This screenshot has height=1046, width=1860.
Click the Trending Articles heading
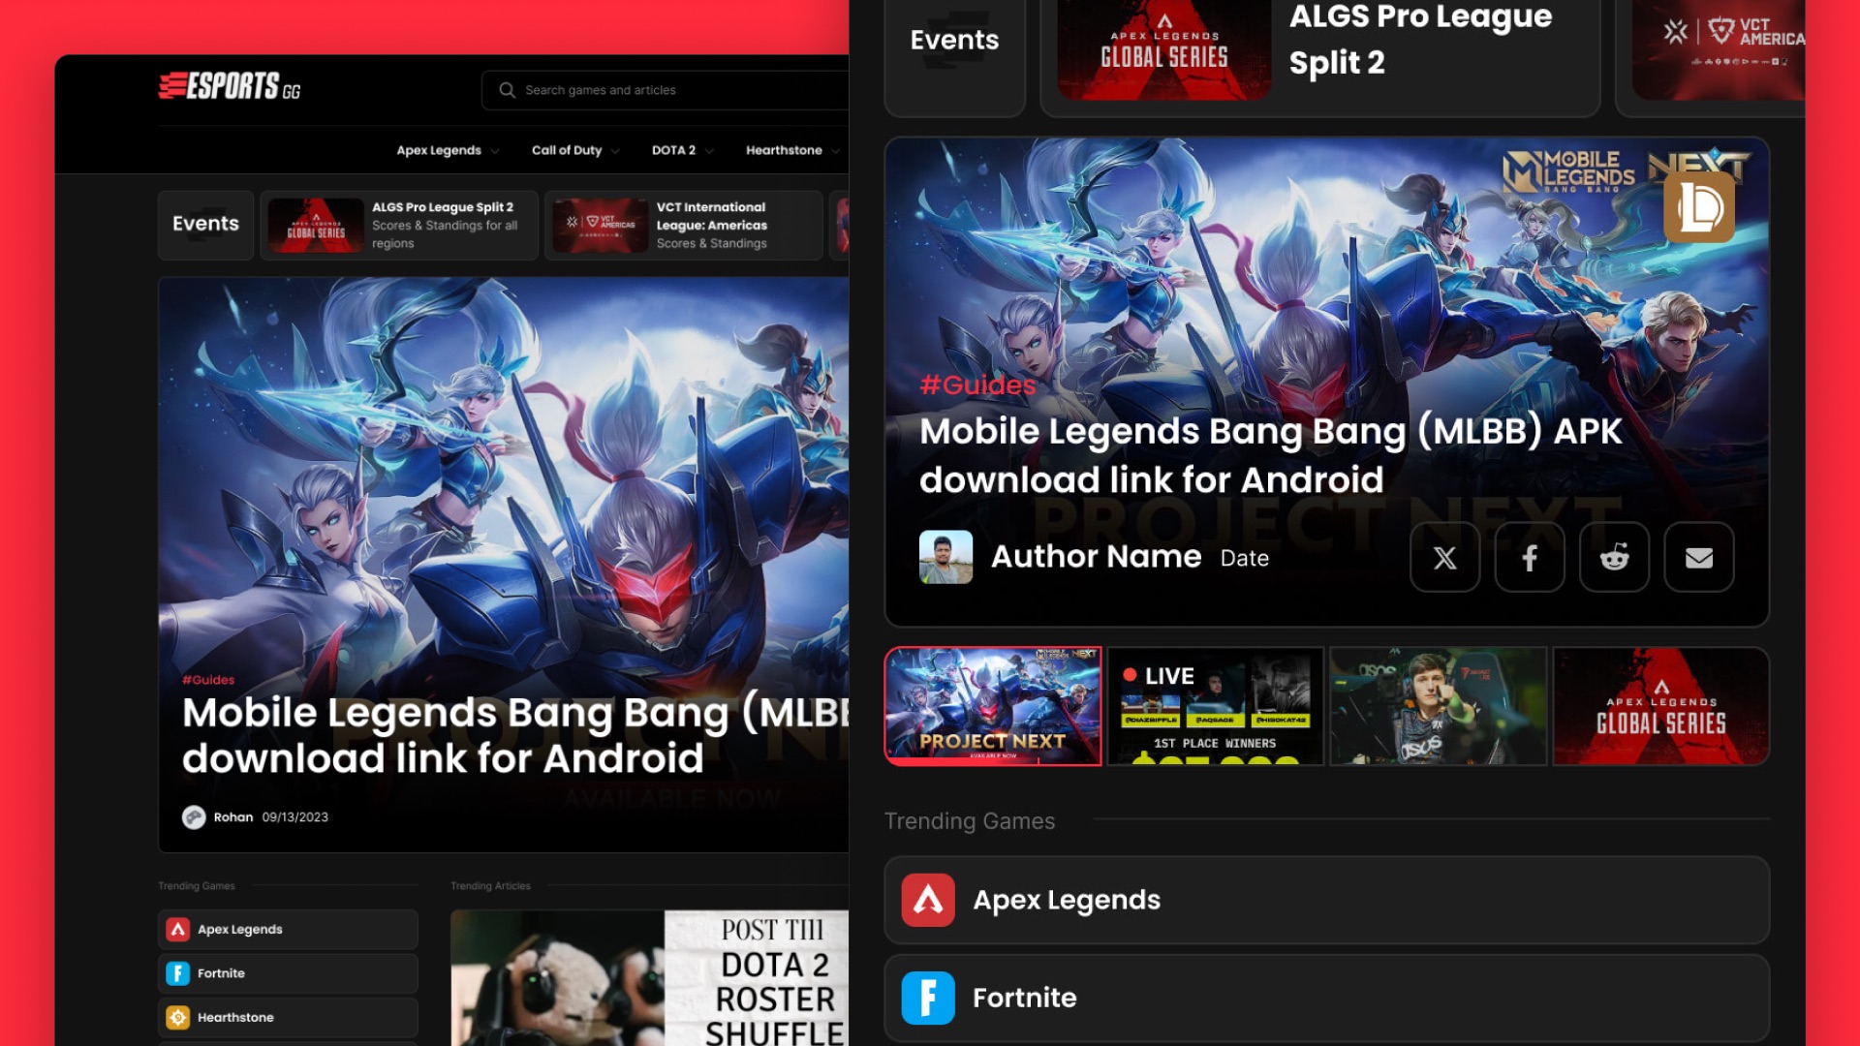coord(490,886)
